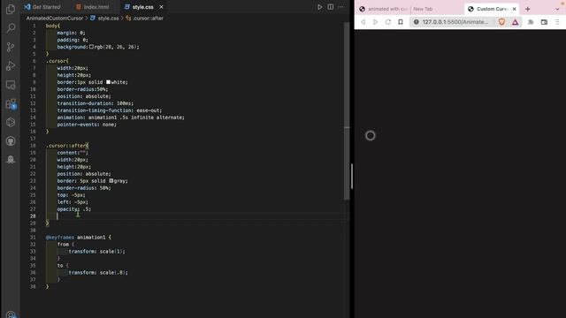Click the editor vertical scrollbar thumb
Viewport: 566px width, 318px height.
(x=347, y=111)
